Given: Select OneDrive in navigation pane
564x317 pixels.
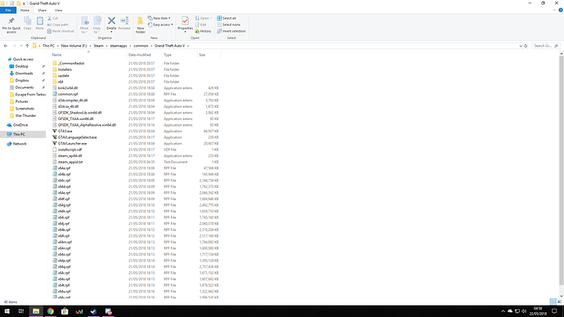Looking at the screenshot, I should pyautogui.click(x=20, y=125).
